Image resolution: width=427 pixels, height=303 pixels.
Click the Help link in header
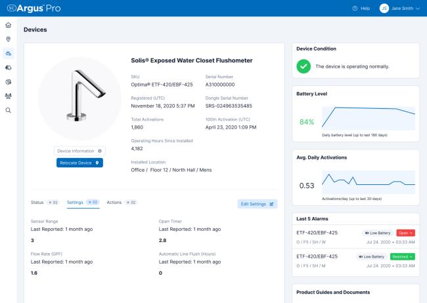click(x=365, y=9)
